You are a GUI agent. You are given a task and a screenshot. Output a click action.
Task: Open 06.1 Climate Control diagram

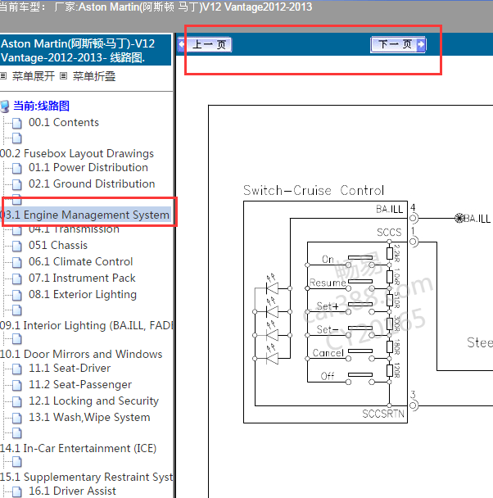pyautogui.click(x=80, y=261)
